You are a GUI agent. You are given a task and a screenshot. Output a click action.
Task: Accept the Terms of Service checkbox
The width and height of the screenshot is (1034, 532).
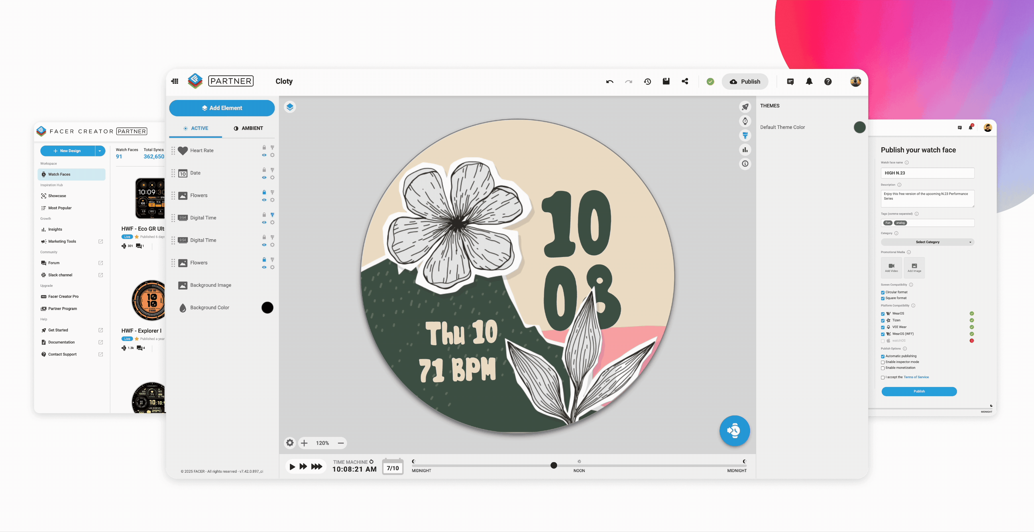pyautogui.click(x=883, y=377)
